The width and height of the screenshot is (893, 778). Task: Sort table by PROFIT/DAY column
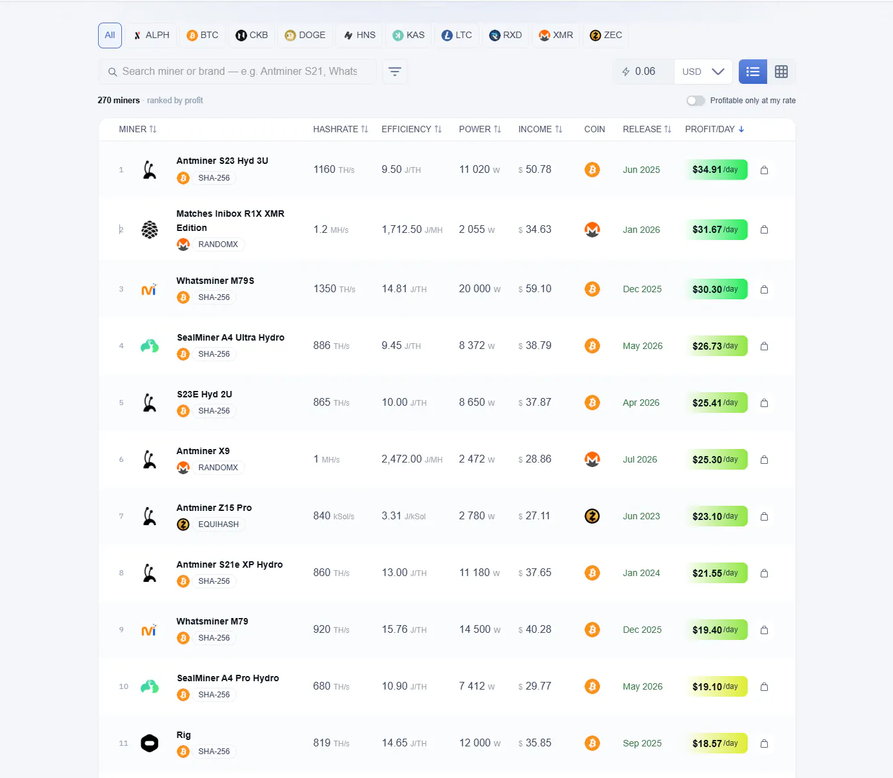[x=715, y=129]
